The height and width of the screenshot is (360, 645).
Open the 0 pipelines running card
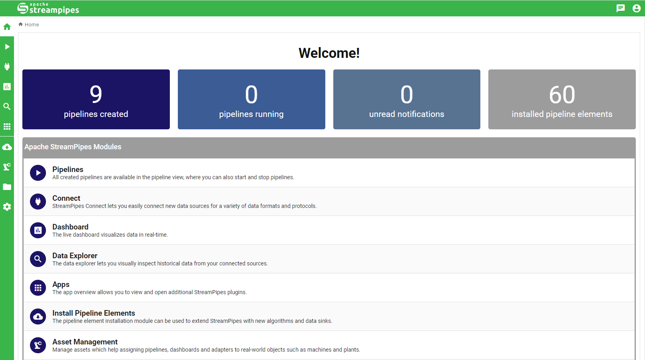(x=251, y=99)
